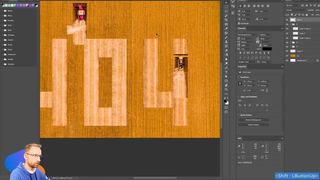The height and width of the screenshot is (180, 320).
Task: Select the Pen tool
Action: [226, 68]
